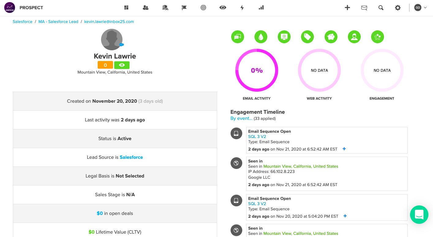The image size is (433, 237).
Task: Click globe icon for 6:52:42 AM Seen in
Action: click(x=236, y=163)
